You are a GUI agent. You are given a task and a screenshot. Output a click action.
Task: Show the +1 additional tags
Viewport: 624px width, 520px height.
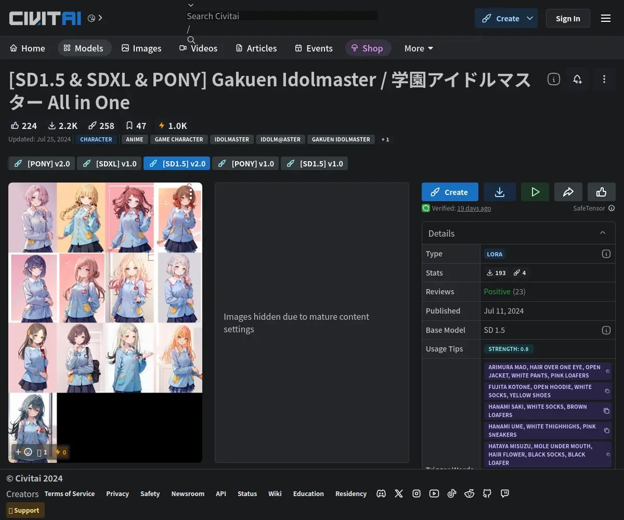385,139
